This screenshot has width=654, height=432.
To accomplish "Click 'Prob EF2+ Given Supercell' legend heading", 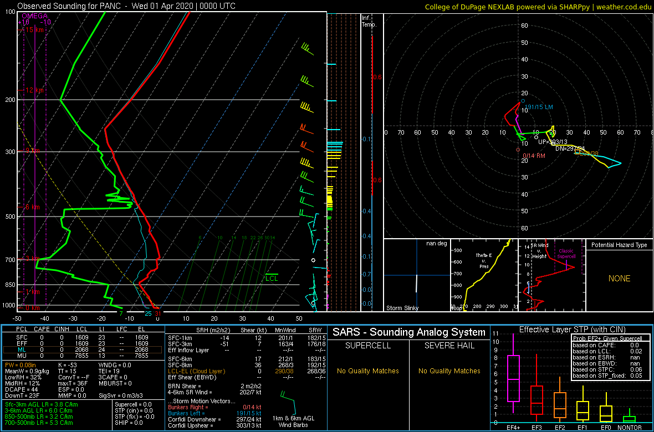I will [608, 338].
